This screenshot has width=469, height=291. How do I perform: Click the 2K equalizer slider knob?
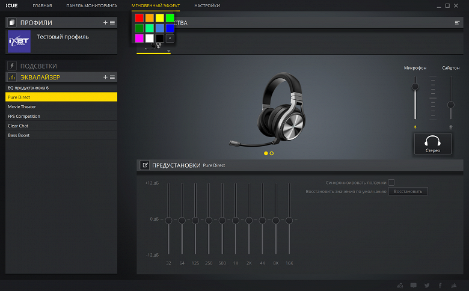(249, 221)
